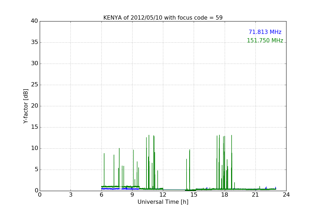Click the x-axis tick label 12
Image resolution: width=318 pixels, height=212 pixels.
point(163,195)
